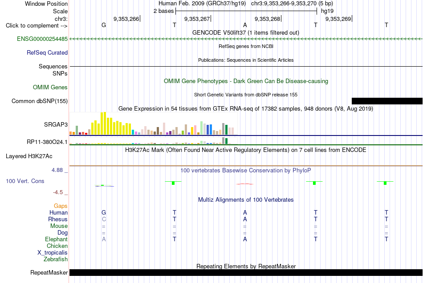This screenshot has width=423, height=283.
Task: Click the hg19 assembly label by scale
Action: point(327,11)
